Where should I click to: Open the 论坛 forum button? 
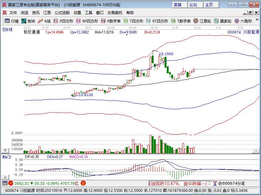pos(193,5)
